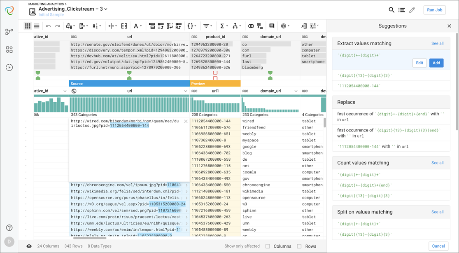Click the search magnifier in header
The width and height of the screenshot is (459, 253).
(391, 10)
